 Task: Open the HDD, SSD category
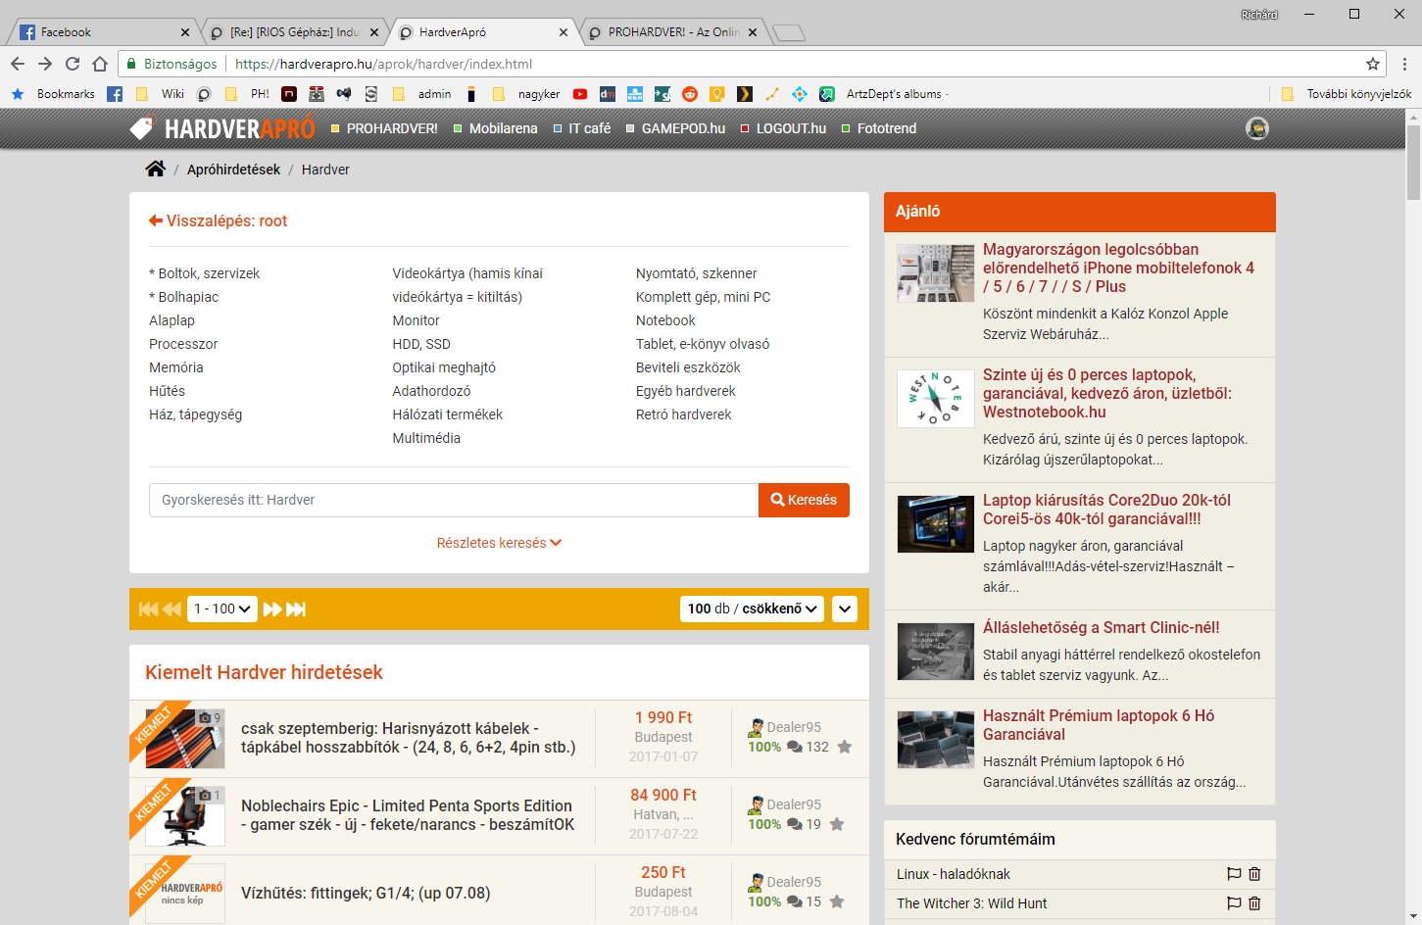pyautogui.click(x=421, y=344)
